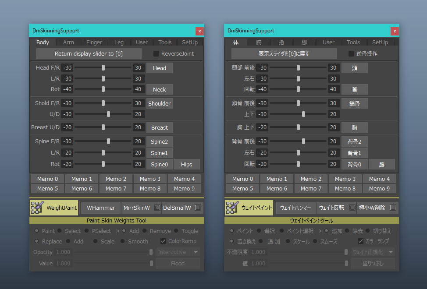This screenshot has width=427, height=289.
Task: Click the Head joint button
Action: [x=159, y=68]
